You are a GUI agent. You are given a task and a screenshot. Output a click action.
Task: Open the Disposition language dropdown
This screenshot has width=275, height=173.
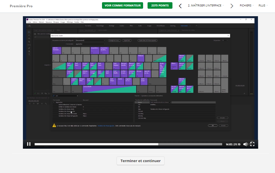pos(225,41)
